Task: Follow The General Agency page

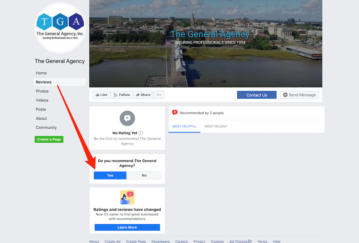Action: 122,95
